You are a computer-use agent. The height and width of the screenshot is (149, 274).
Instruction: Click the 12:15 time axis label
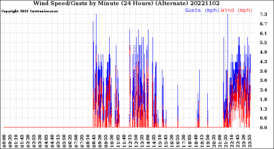pos(130,141)
